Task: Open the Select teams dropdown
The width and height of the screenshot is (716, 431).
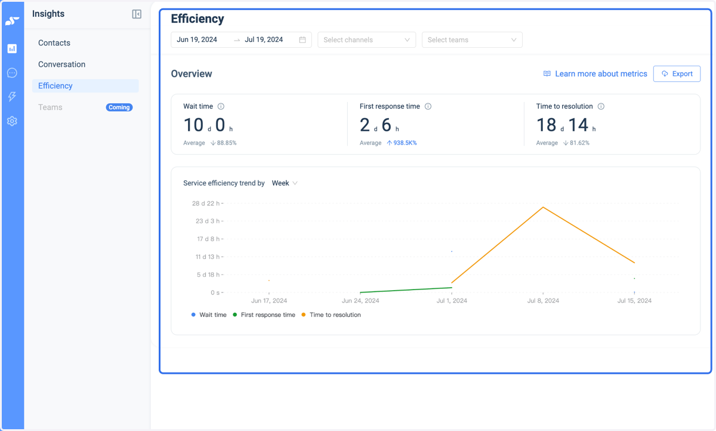Action: (472, 40)
